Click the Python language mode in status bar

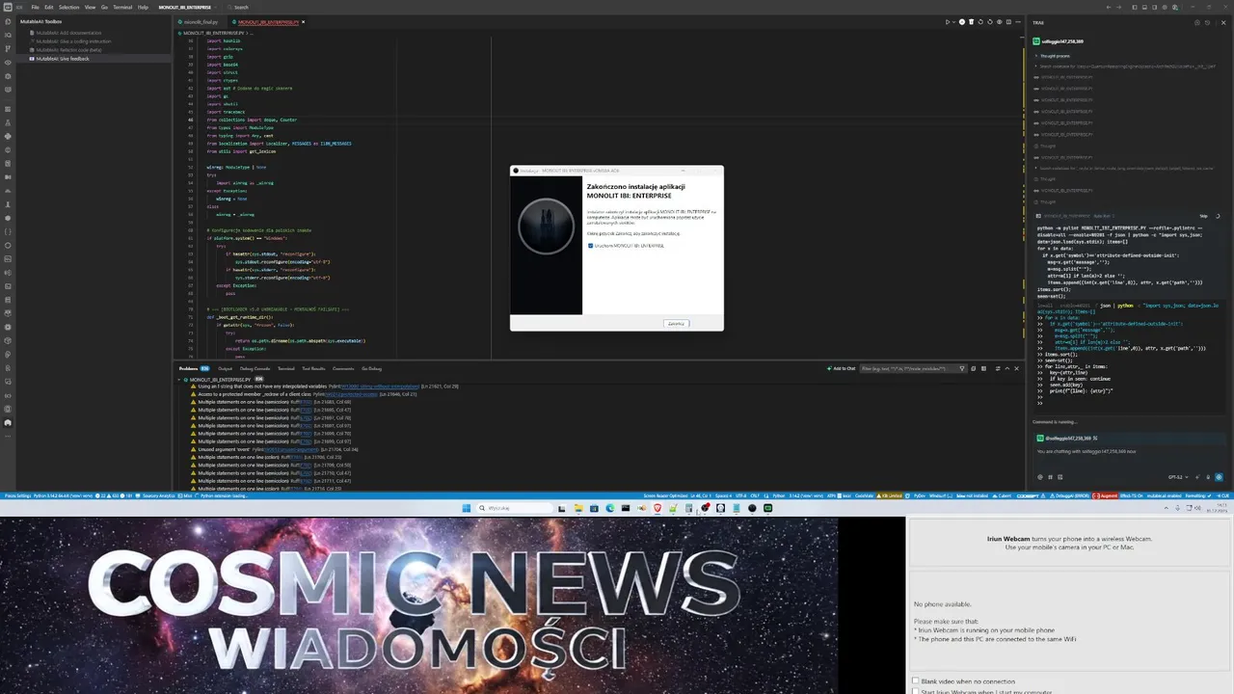tap(779, 495)
